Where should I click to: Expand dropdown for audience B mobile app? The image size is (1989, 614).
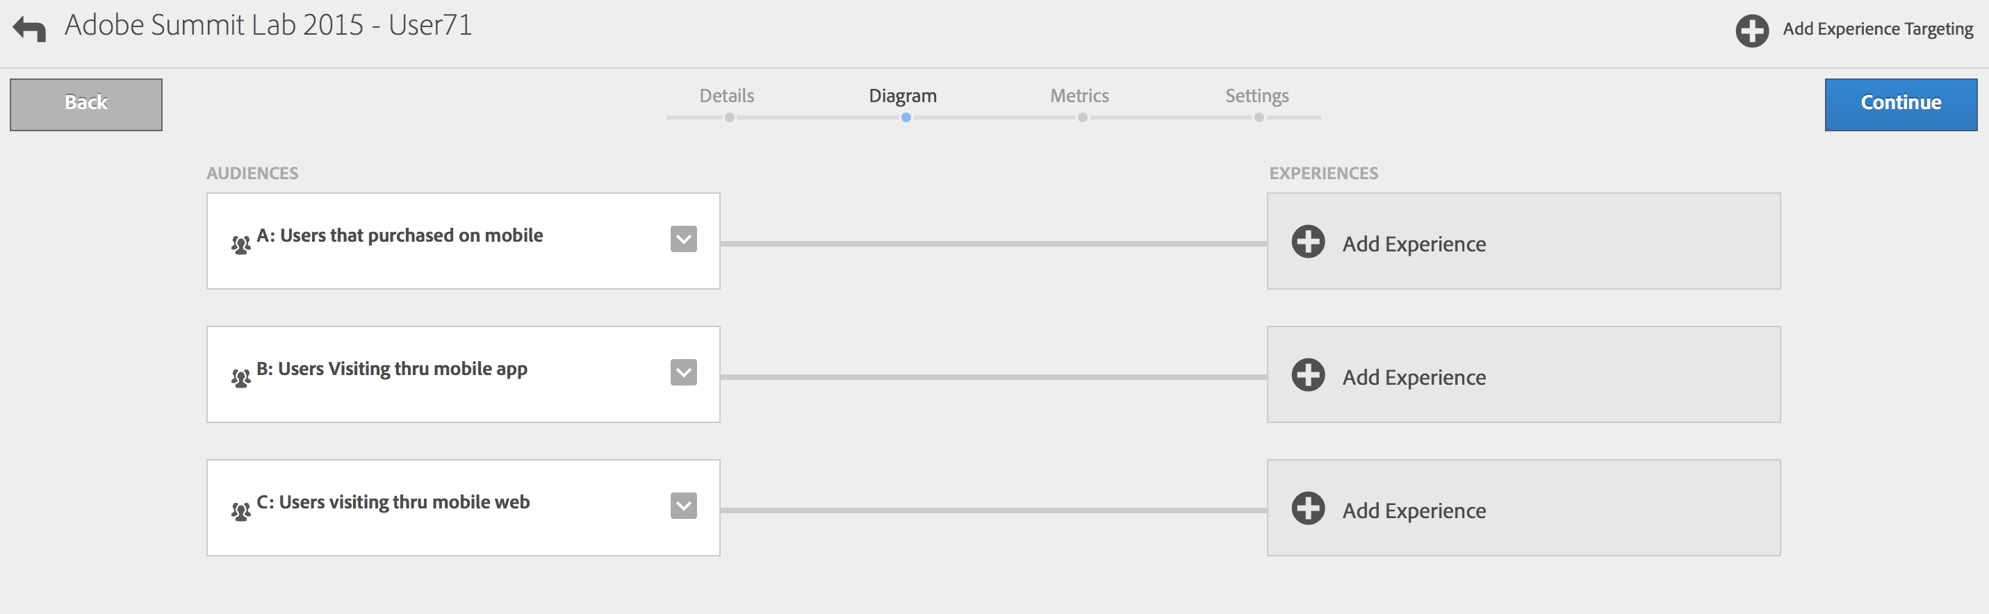[x=683, y=372]
